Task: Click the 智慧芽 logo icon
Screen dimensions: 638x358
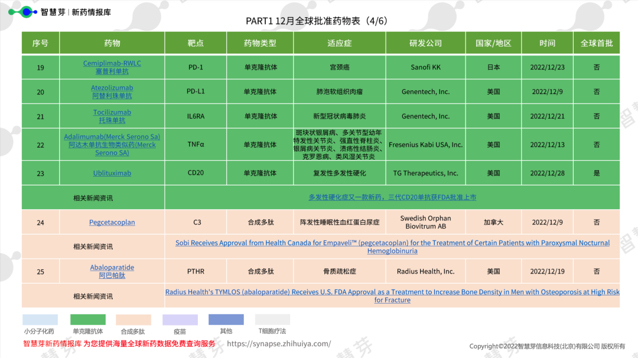Action: (x=22, y=12)
